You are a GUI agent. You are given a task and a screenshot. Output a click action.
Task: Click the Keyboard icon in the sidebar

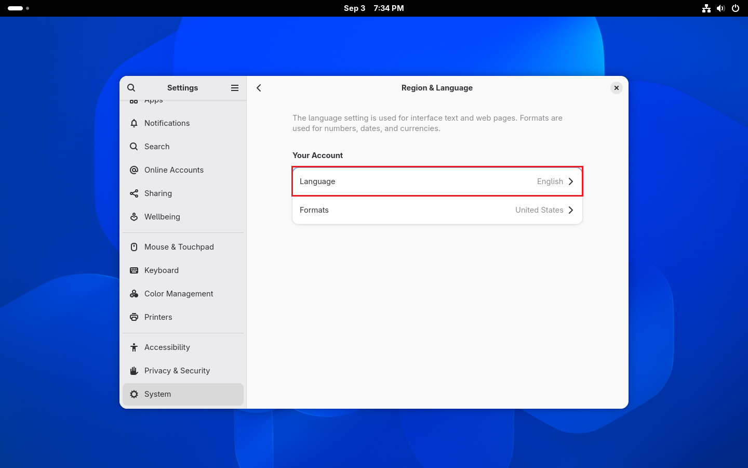click(x=134, y=270)
